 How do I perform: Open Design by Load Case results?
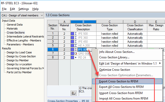pyautogui.click(x=19, y=52)
